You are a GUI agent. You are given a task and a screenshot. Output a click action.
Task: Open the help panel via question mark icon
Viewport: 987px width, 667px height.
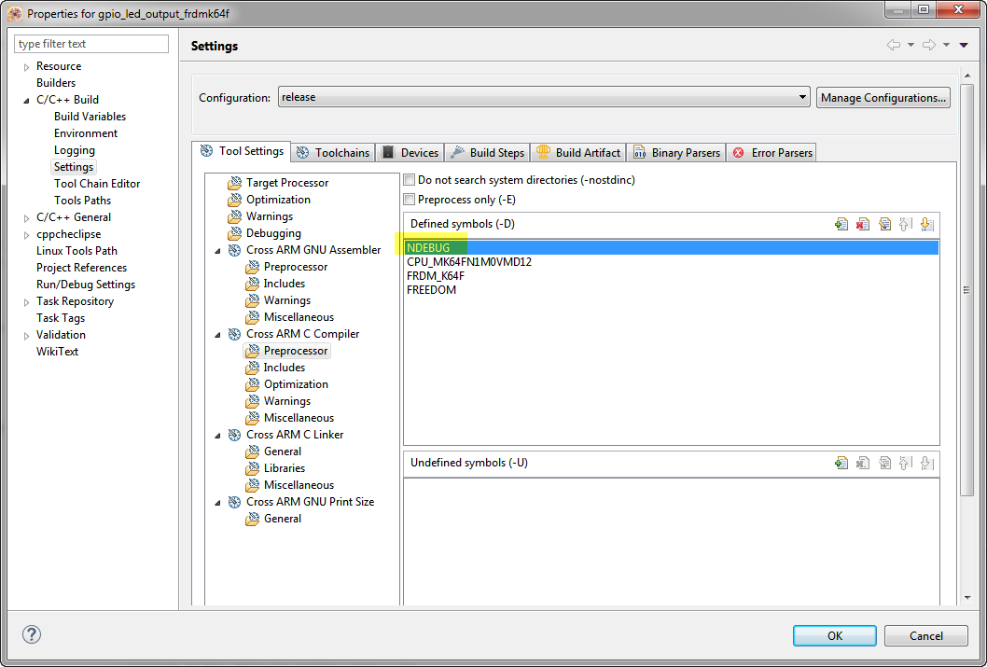pyautogui.click(x=31, y=634)
